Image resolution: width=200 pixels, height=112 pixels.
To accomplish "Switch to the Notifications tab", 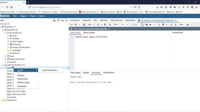I will point(109,72).
